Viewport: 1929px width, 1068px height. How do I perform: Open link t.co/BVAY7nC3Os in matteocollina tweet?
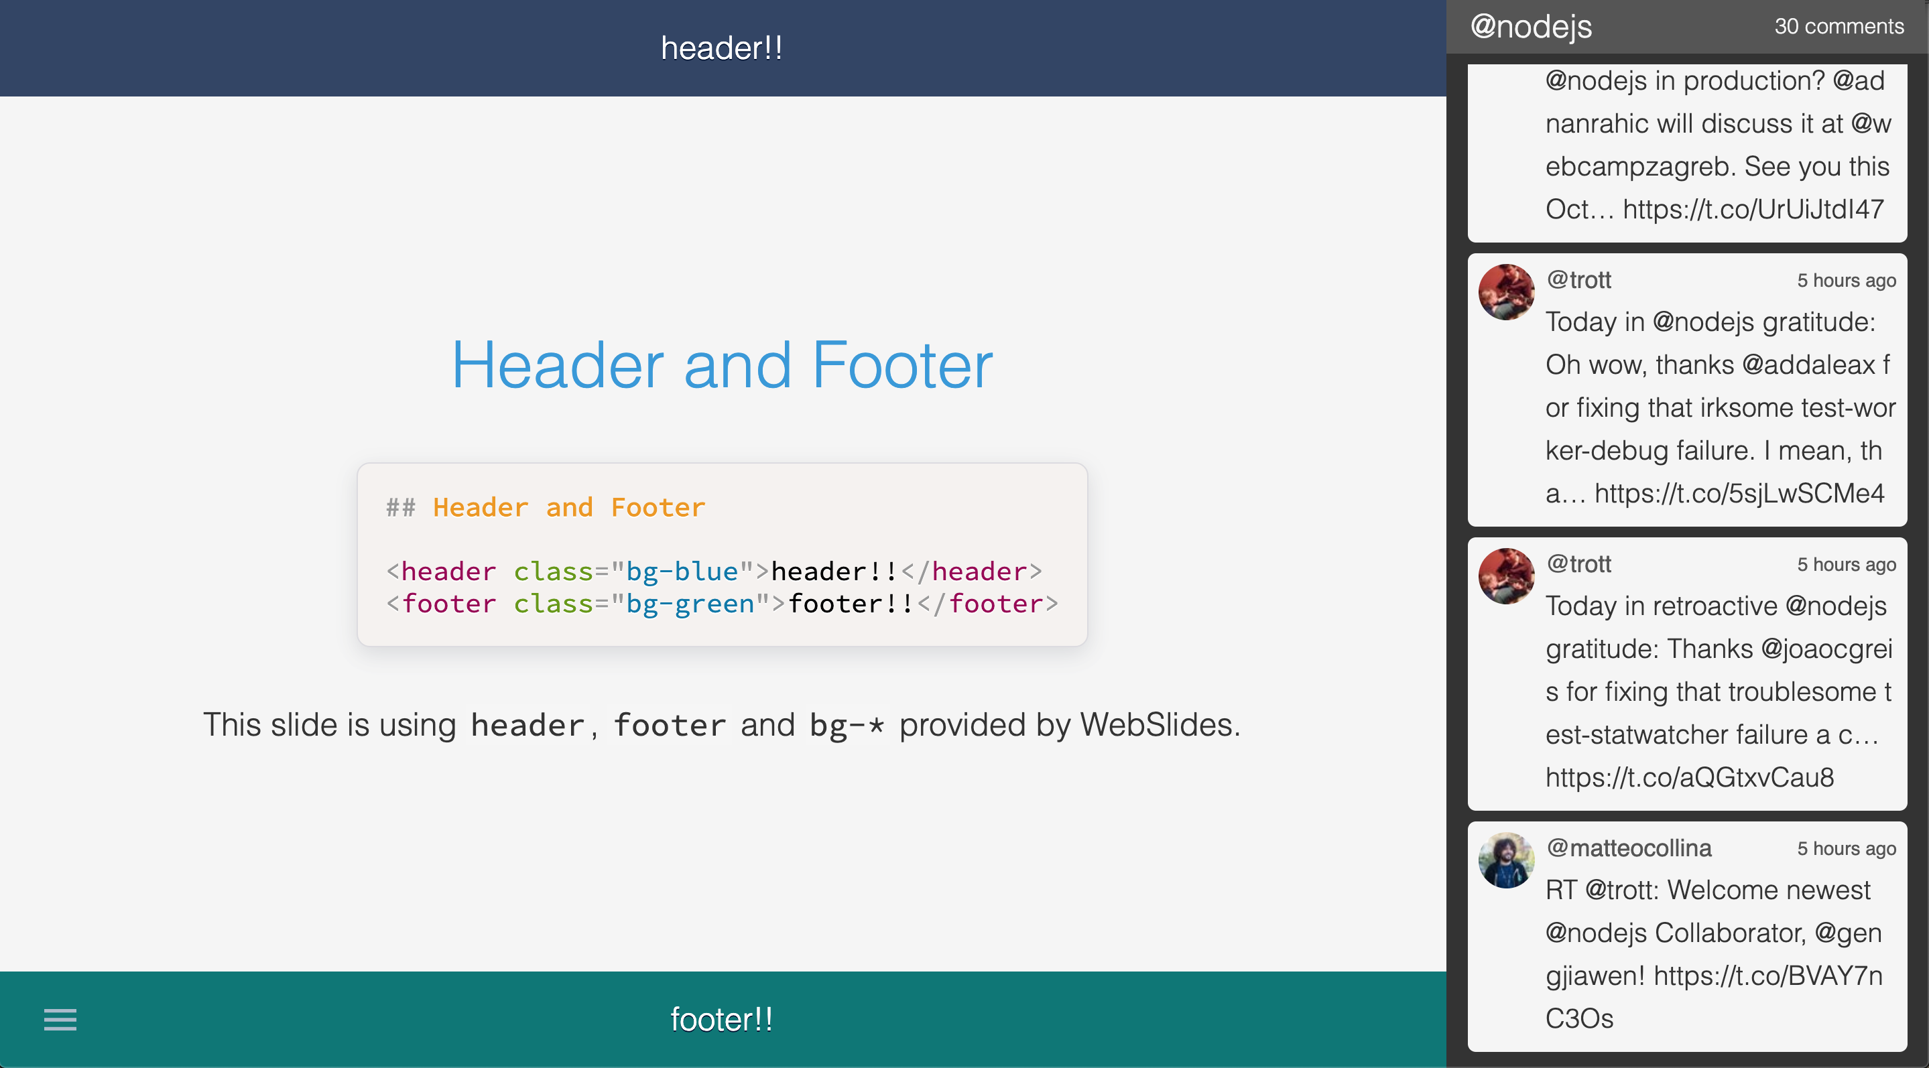click(1767, 975)
